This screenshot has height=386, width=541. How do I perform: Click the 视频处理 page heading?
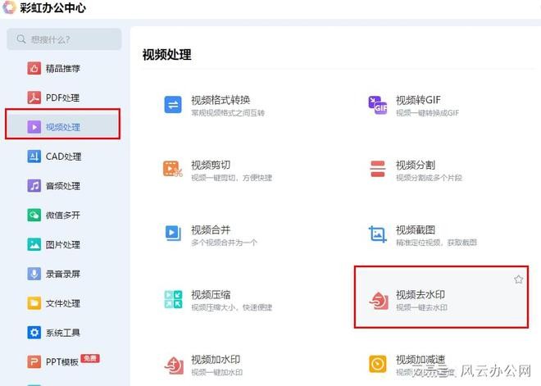click(167, 55)
